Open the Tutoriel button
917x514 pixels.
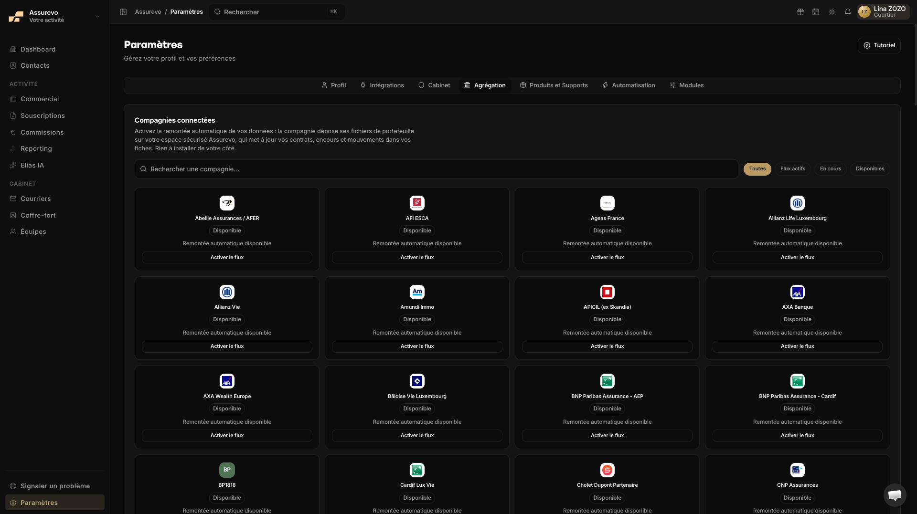point(879,45)
